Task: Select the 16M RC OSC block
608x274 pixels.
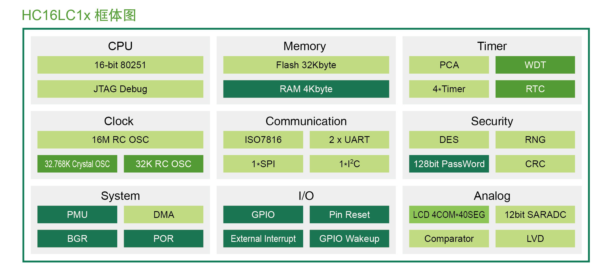Action: point(120,140)
